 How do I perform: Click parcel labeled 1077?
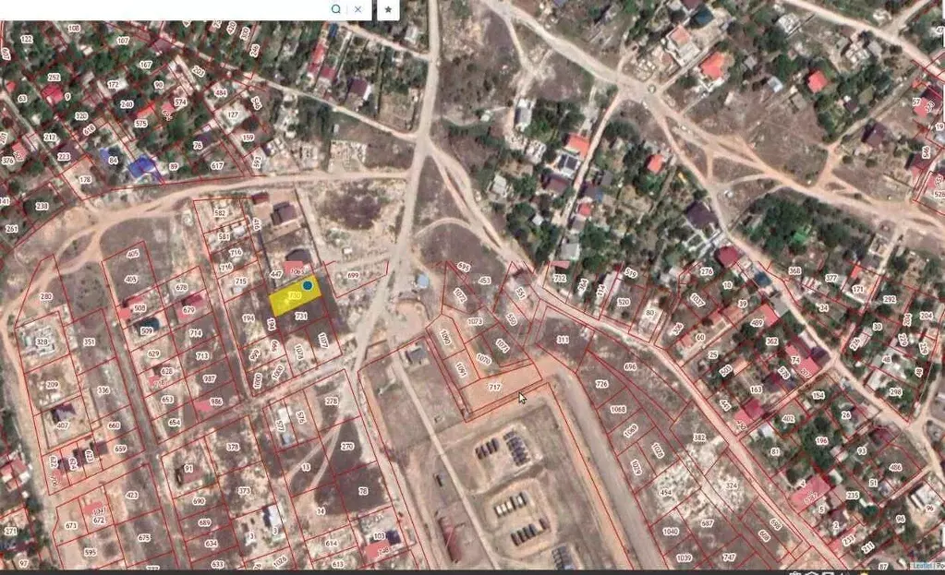tap(322, 341)
